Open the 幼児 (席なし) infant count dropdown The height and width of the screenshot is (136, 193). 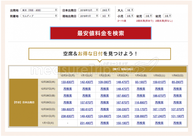(167, 16)
